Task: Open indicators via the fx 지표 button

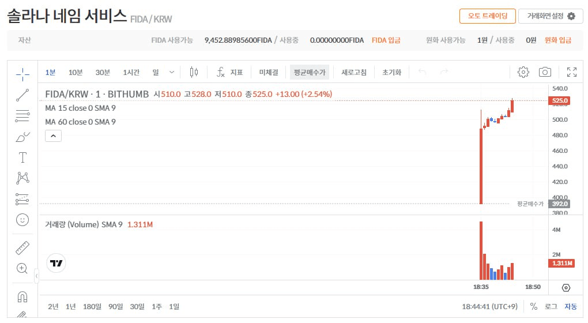Action: 229,72
